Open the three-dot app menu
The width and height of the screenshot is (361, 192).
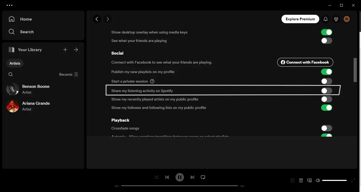tap(10, 5)
